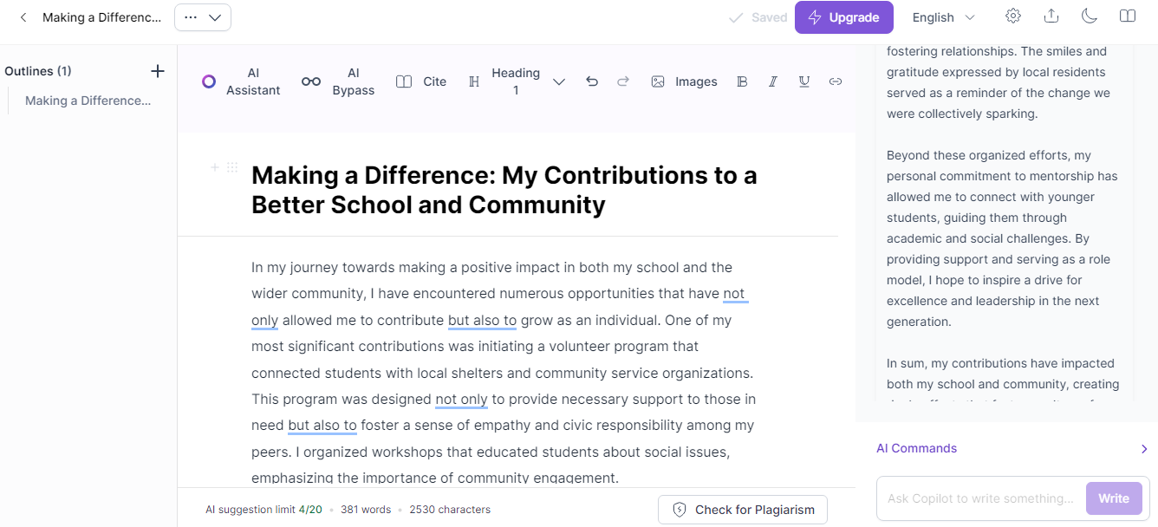Expand the AI Commands section
The height and width of the screenshot is (527, 1158).
coord(1012,448)
